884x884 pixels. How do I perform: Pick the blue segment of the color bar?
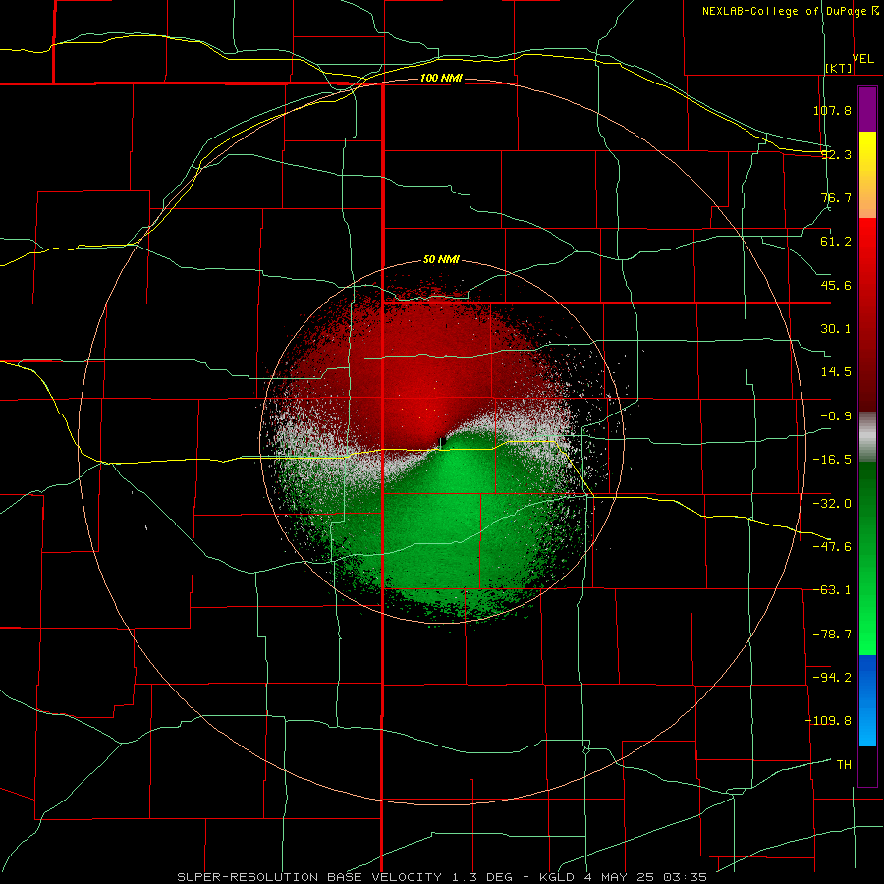[867, 700]
